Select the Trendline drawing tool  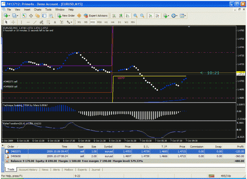point(35,22)
